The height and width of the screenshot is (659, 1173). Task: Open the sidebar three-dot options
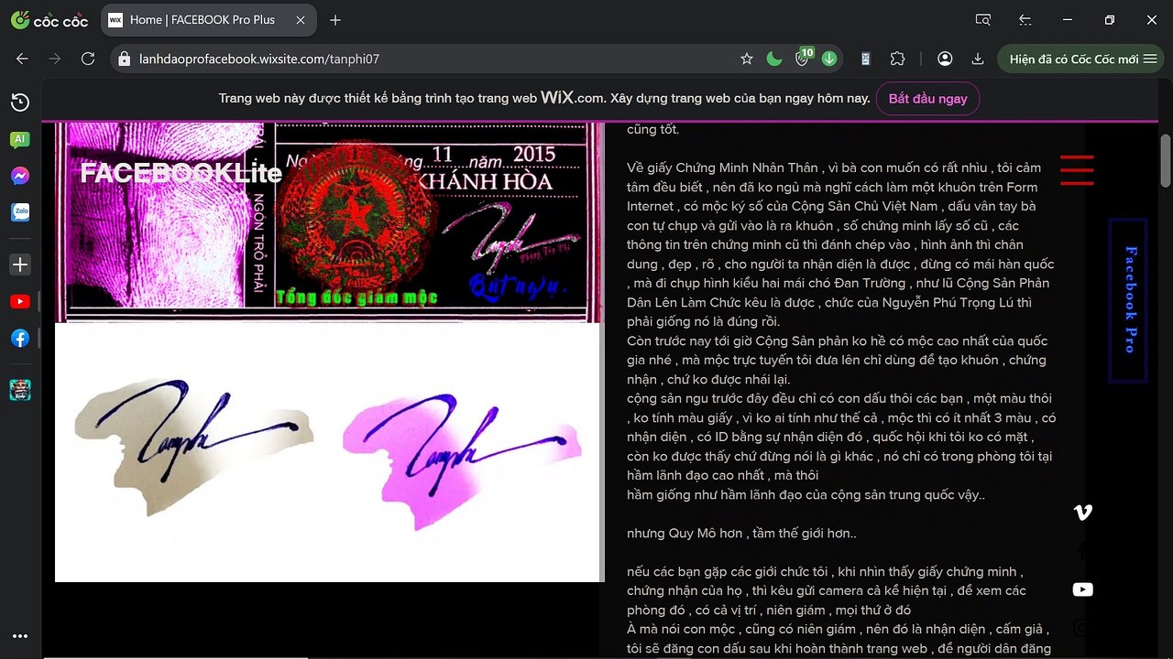click(x=20, y=636)
